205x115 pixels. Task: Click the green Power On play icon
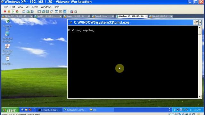13,11
